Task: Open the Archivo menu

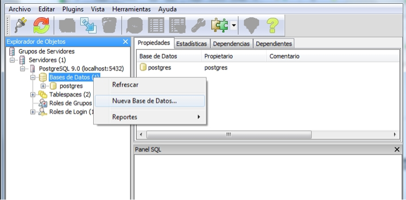Action: (20, 9)
